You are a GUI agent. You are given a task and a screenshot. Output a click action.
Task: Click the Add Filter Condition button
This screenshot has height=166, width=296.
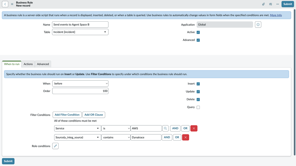(67, 115)
